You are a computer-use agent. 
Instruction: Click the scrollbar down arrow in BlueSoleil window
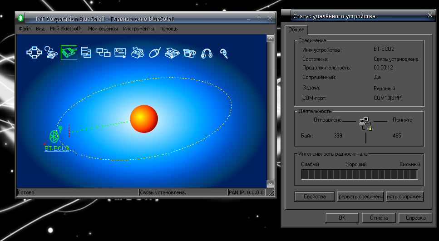coord(270,184)
